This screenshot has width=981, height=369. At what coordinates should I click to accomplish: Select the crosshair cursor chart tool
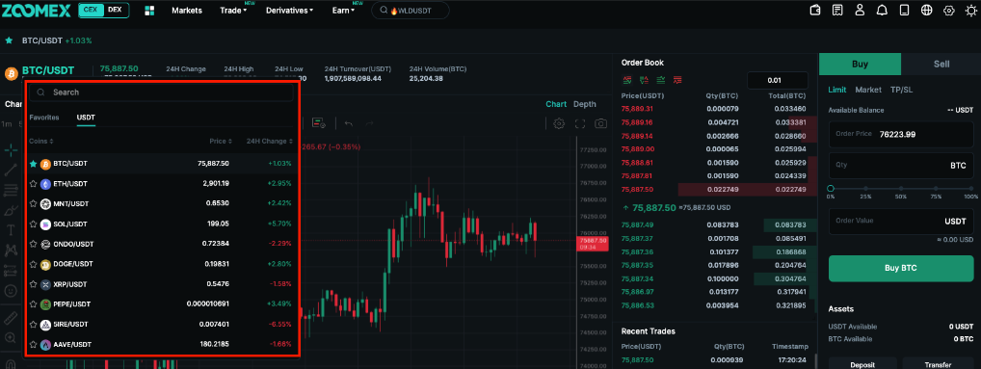click(10, 150)
